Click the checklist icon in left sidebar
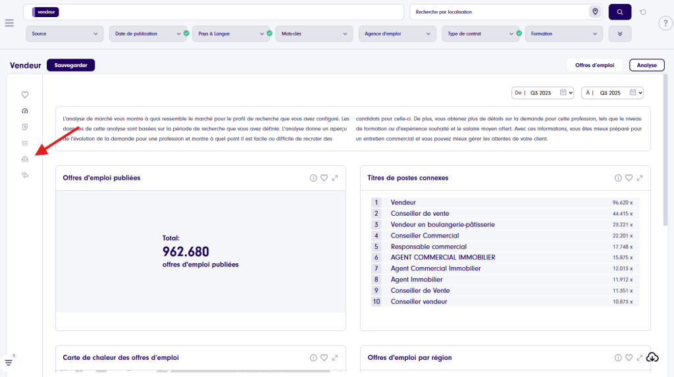 coord(25,143)
